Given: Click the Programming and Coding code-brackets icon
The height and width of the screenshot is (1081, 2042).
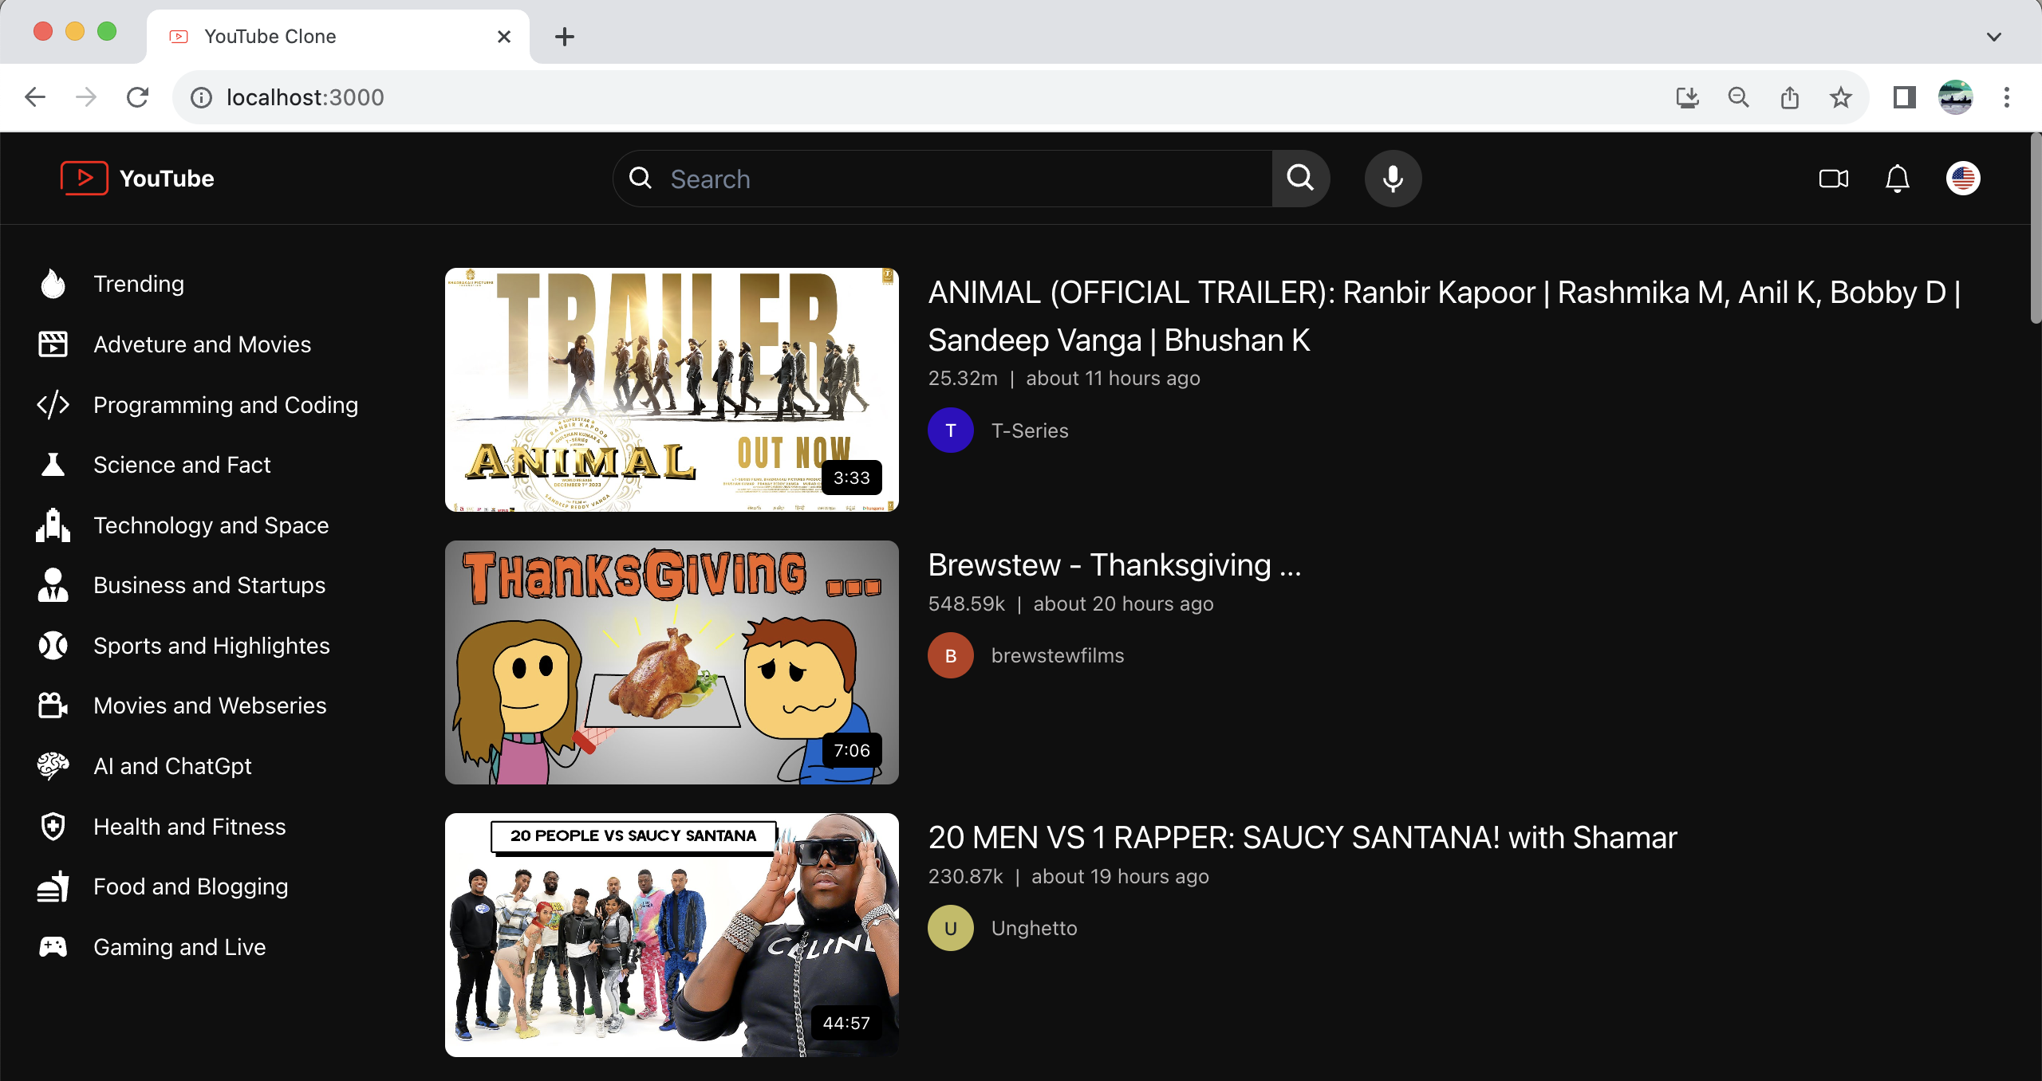Looking at the screenshot, I should (53, 405).
